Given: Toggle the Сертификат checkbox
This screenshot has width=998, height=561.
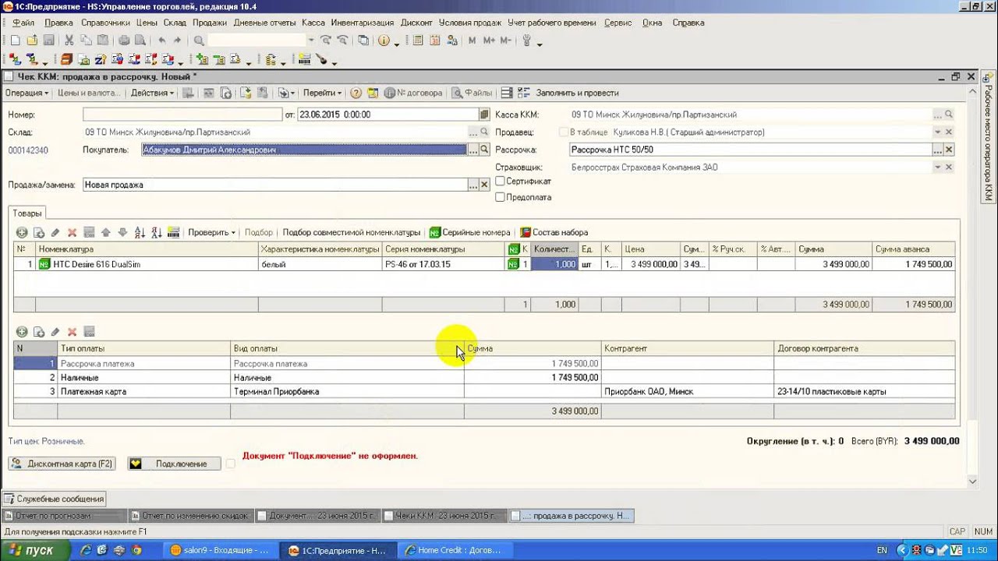Looking at the screenshot, I should (501, 181).
